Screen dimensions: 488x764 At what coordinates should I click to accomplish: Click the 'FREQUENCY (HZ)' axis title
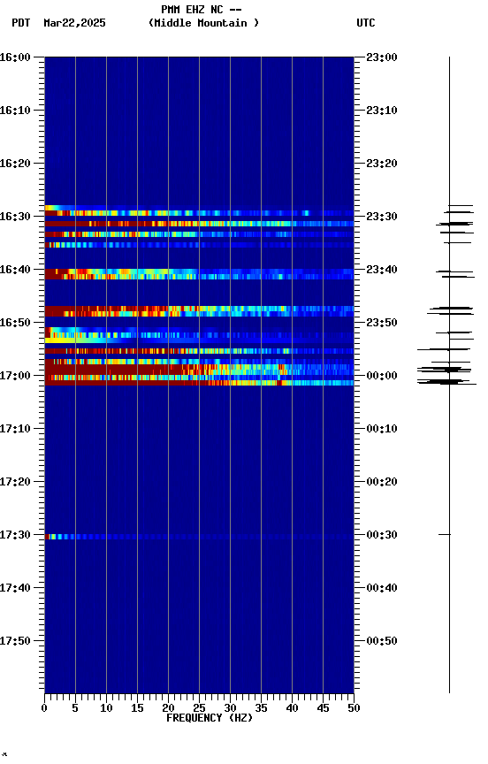(210, 719)
